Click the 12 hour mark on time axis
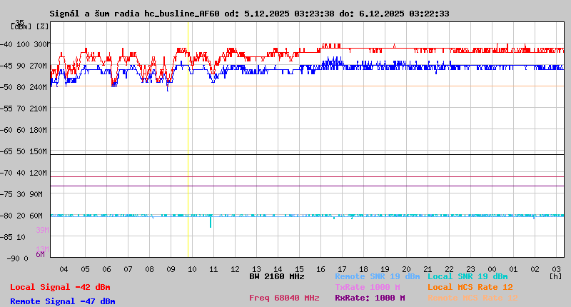 click(x=235, y=268)
